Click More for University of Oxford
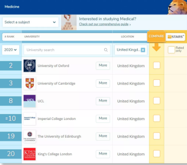This screenshot has width=187, height=165. [x=103, y=66]
